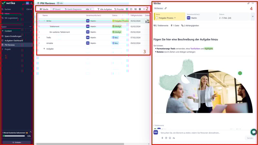Open the Teilelement subtask row
This screenshot has height=145, width=258.
[x=54, y=26]
